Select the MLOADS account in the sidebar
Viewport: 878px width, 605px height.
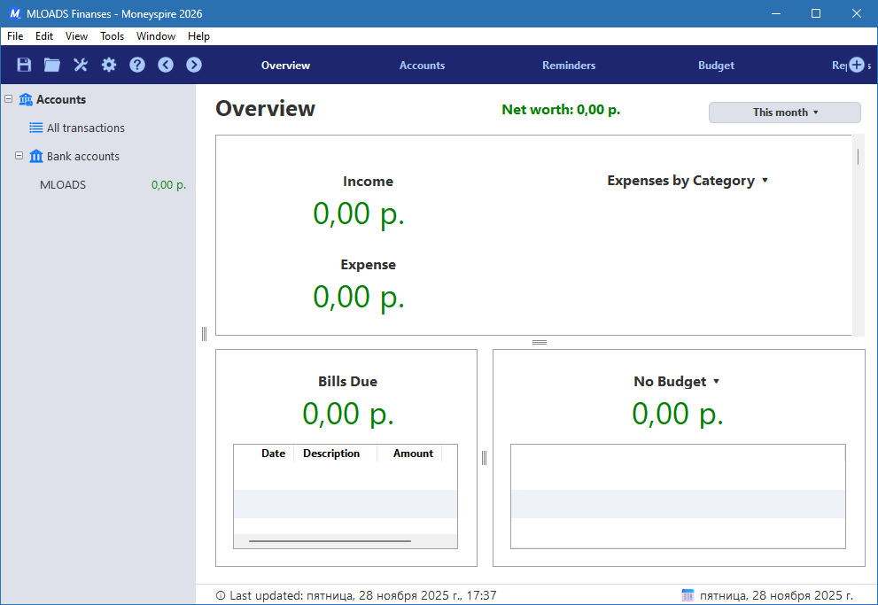click(62, 184)
